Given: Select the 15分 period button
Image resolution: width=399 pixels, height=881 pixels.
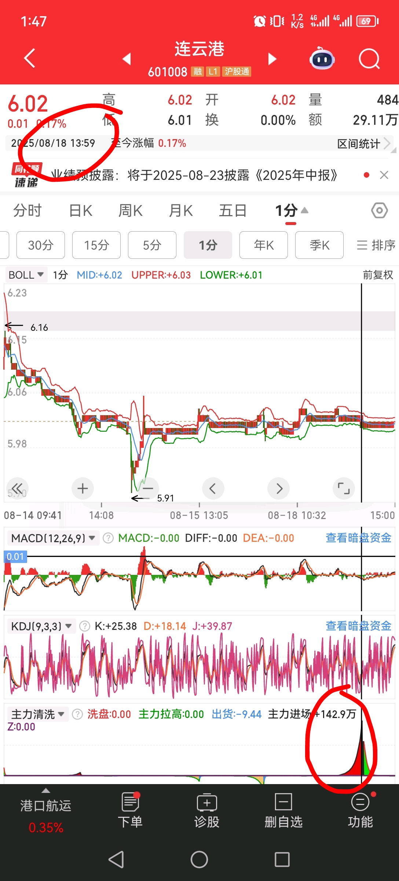Looking at the screenshot, I should click(x=96, y=245).
